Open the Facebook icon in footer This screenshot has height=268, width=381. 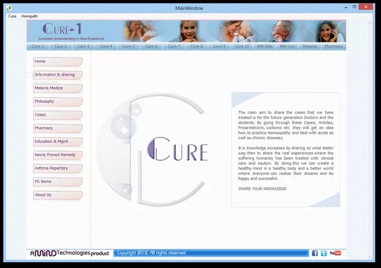[315, 253]
